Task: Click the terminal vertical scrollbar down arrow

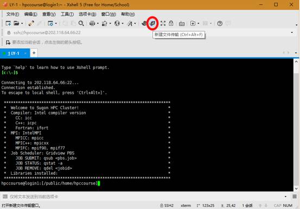Action: 296,189
